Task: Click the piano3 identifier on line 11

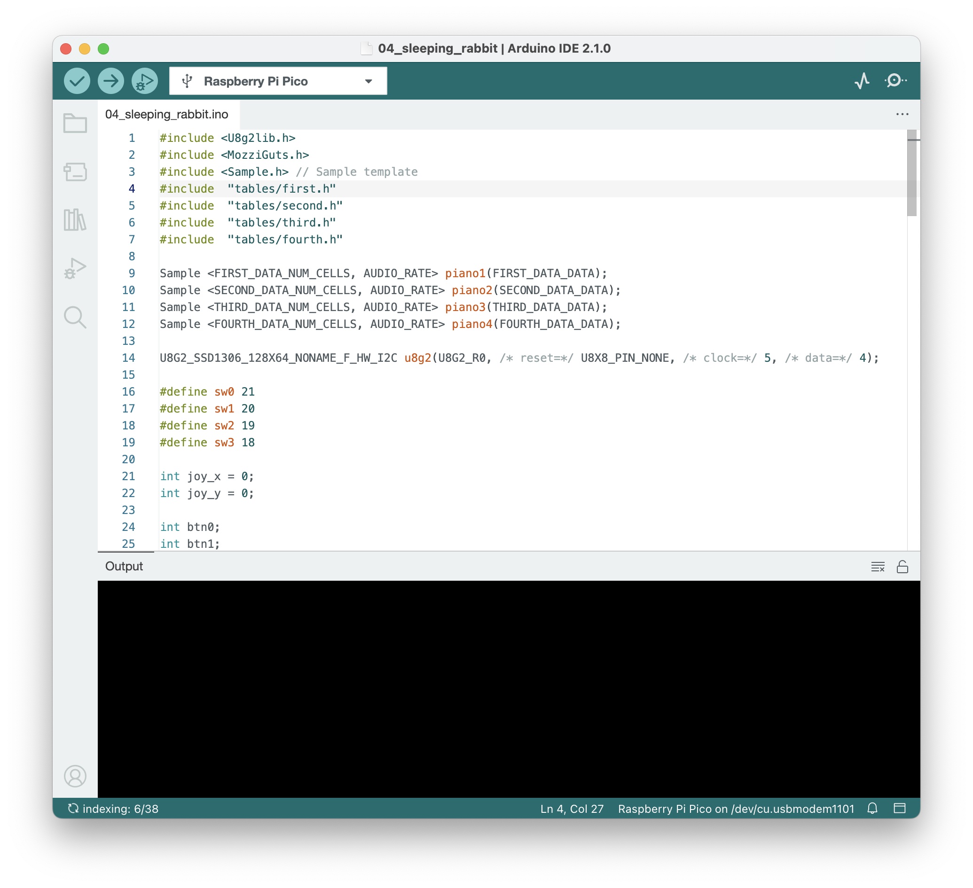Action: (465, 307)
